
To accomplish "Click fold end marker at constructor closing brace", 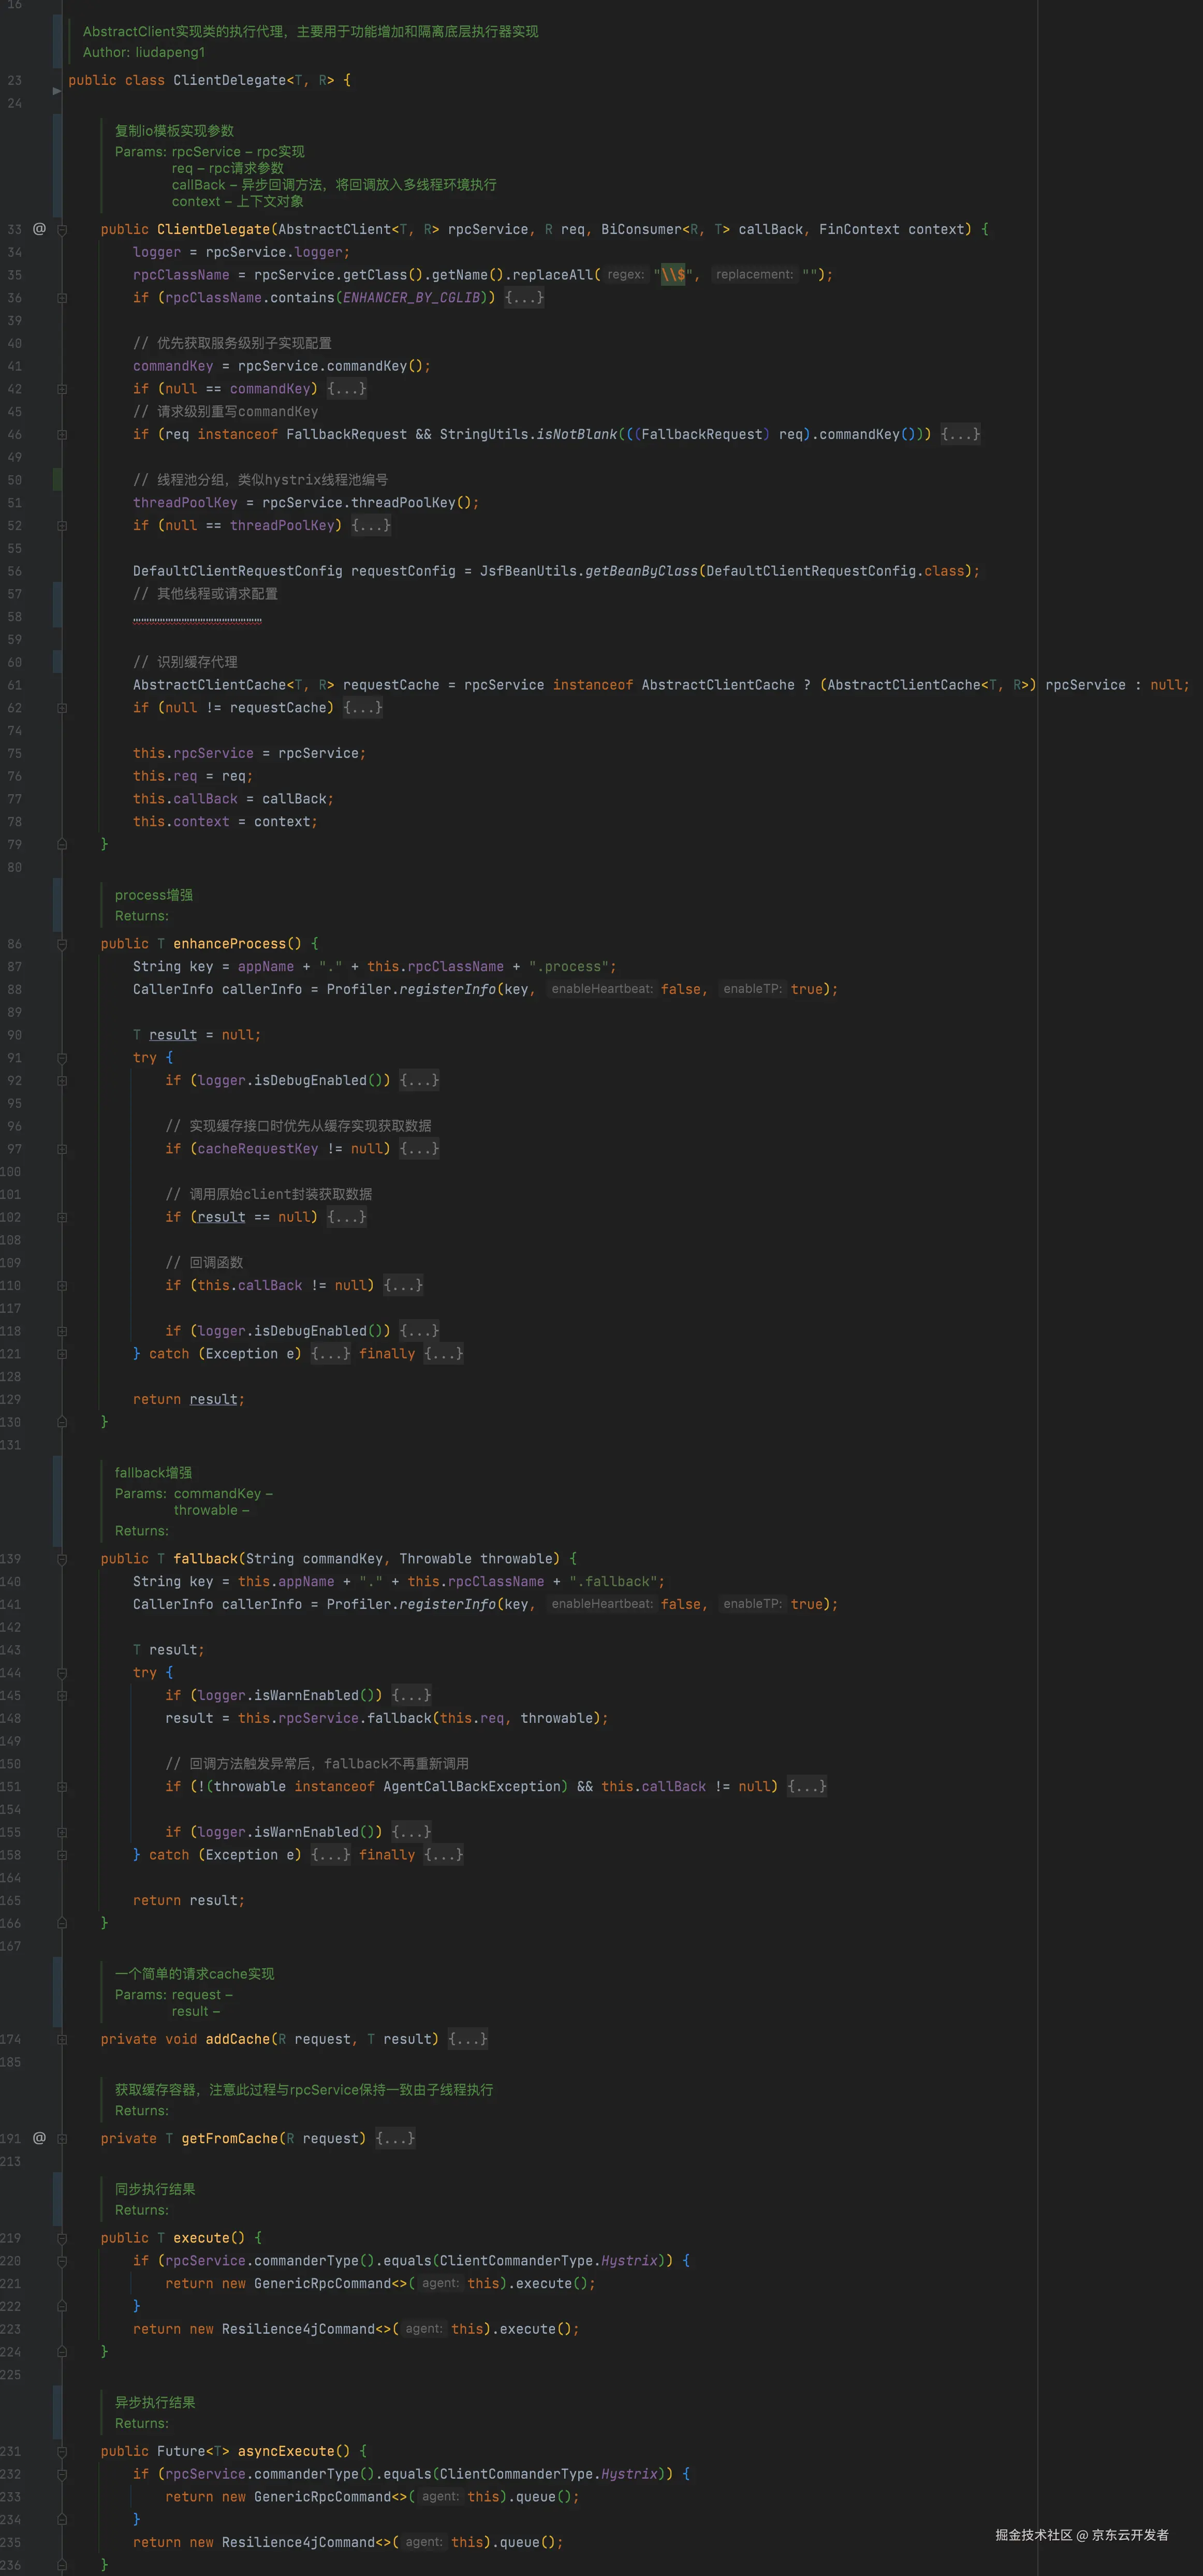I will [x=62, y=844].
